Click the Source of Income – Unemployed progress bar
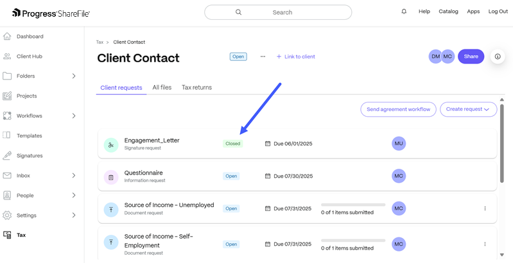 tap(353, 205)
